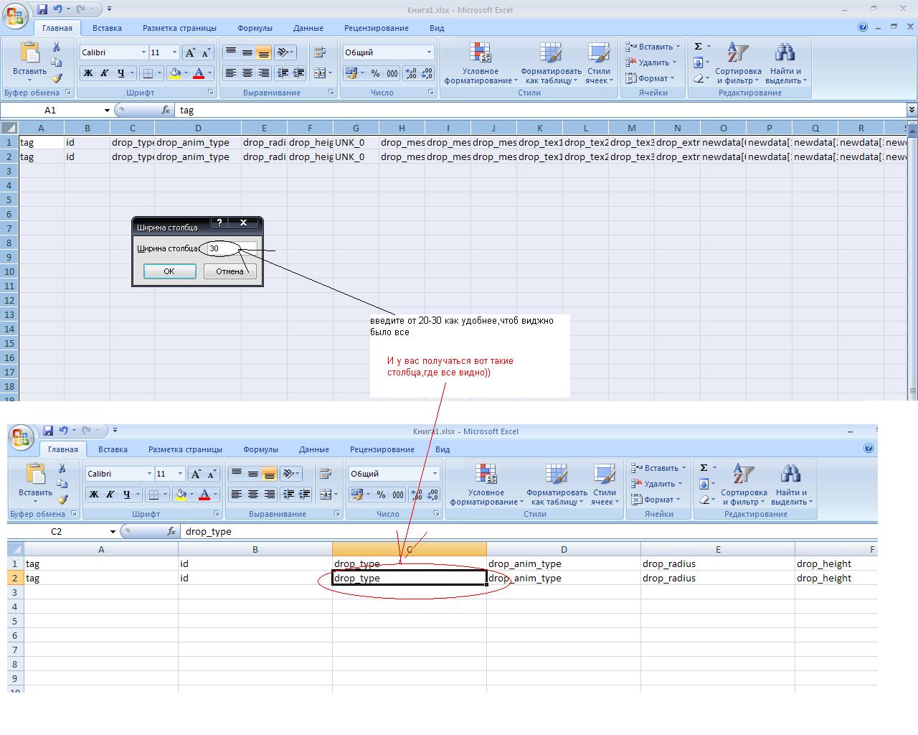Click the red font color button in the upper window
918x735 pixels.
pyautogui.click(x=199, y=73)
